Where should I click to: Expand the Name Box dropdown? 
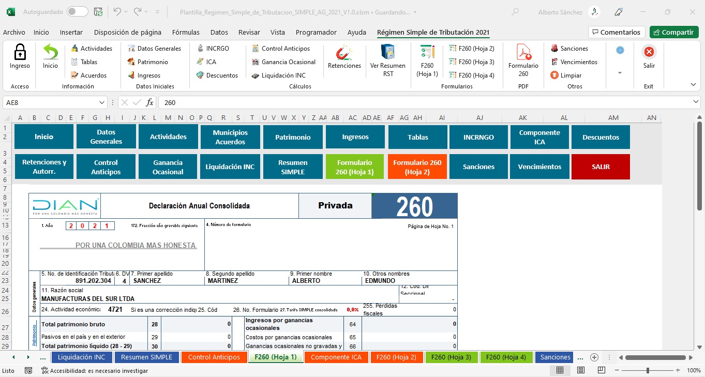[x=101, y=102]
